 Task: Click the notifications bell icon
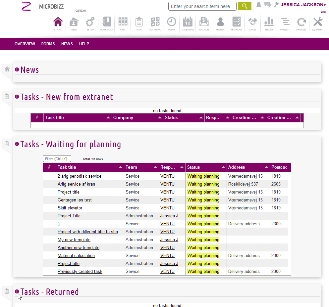coord(259,5)
